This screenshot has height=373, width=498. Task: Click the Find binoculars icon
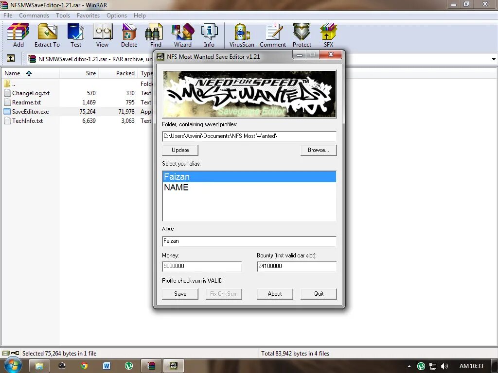pyautogui.click(x=156, y=35)
